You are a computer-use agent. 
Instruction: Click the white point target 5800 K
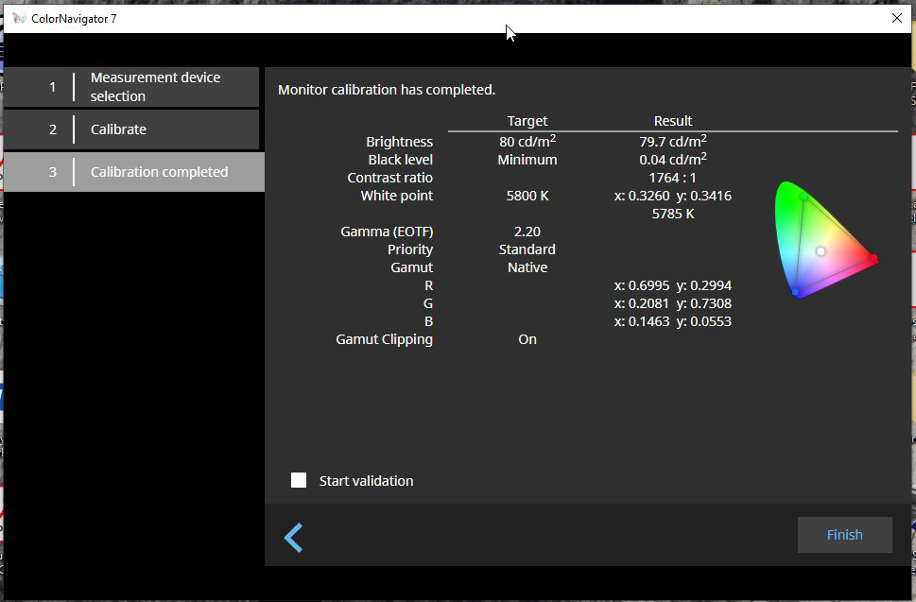pyautogui.click(x=527, y=196)
